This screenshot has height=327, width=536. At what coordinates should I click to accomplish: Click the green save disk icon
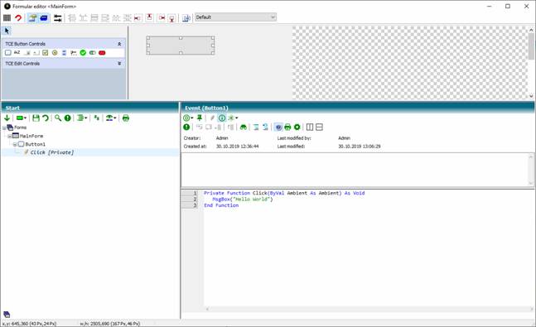(36, 118)
